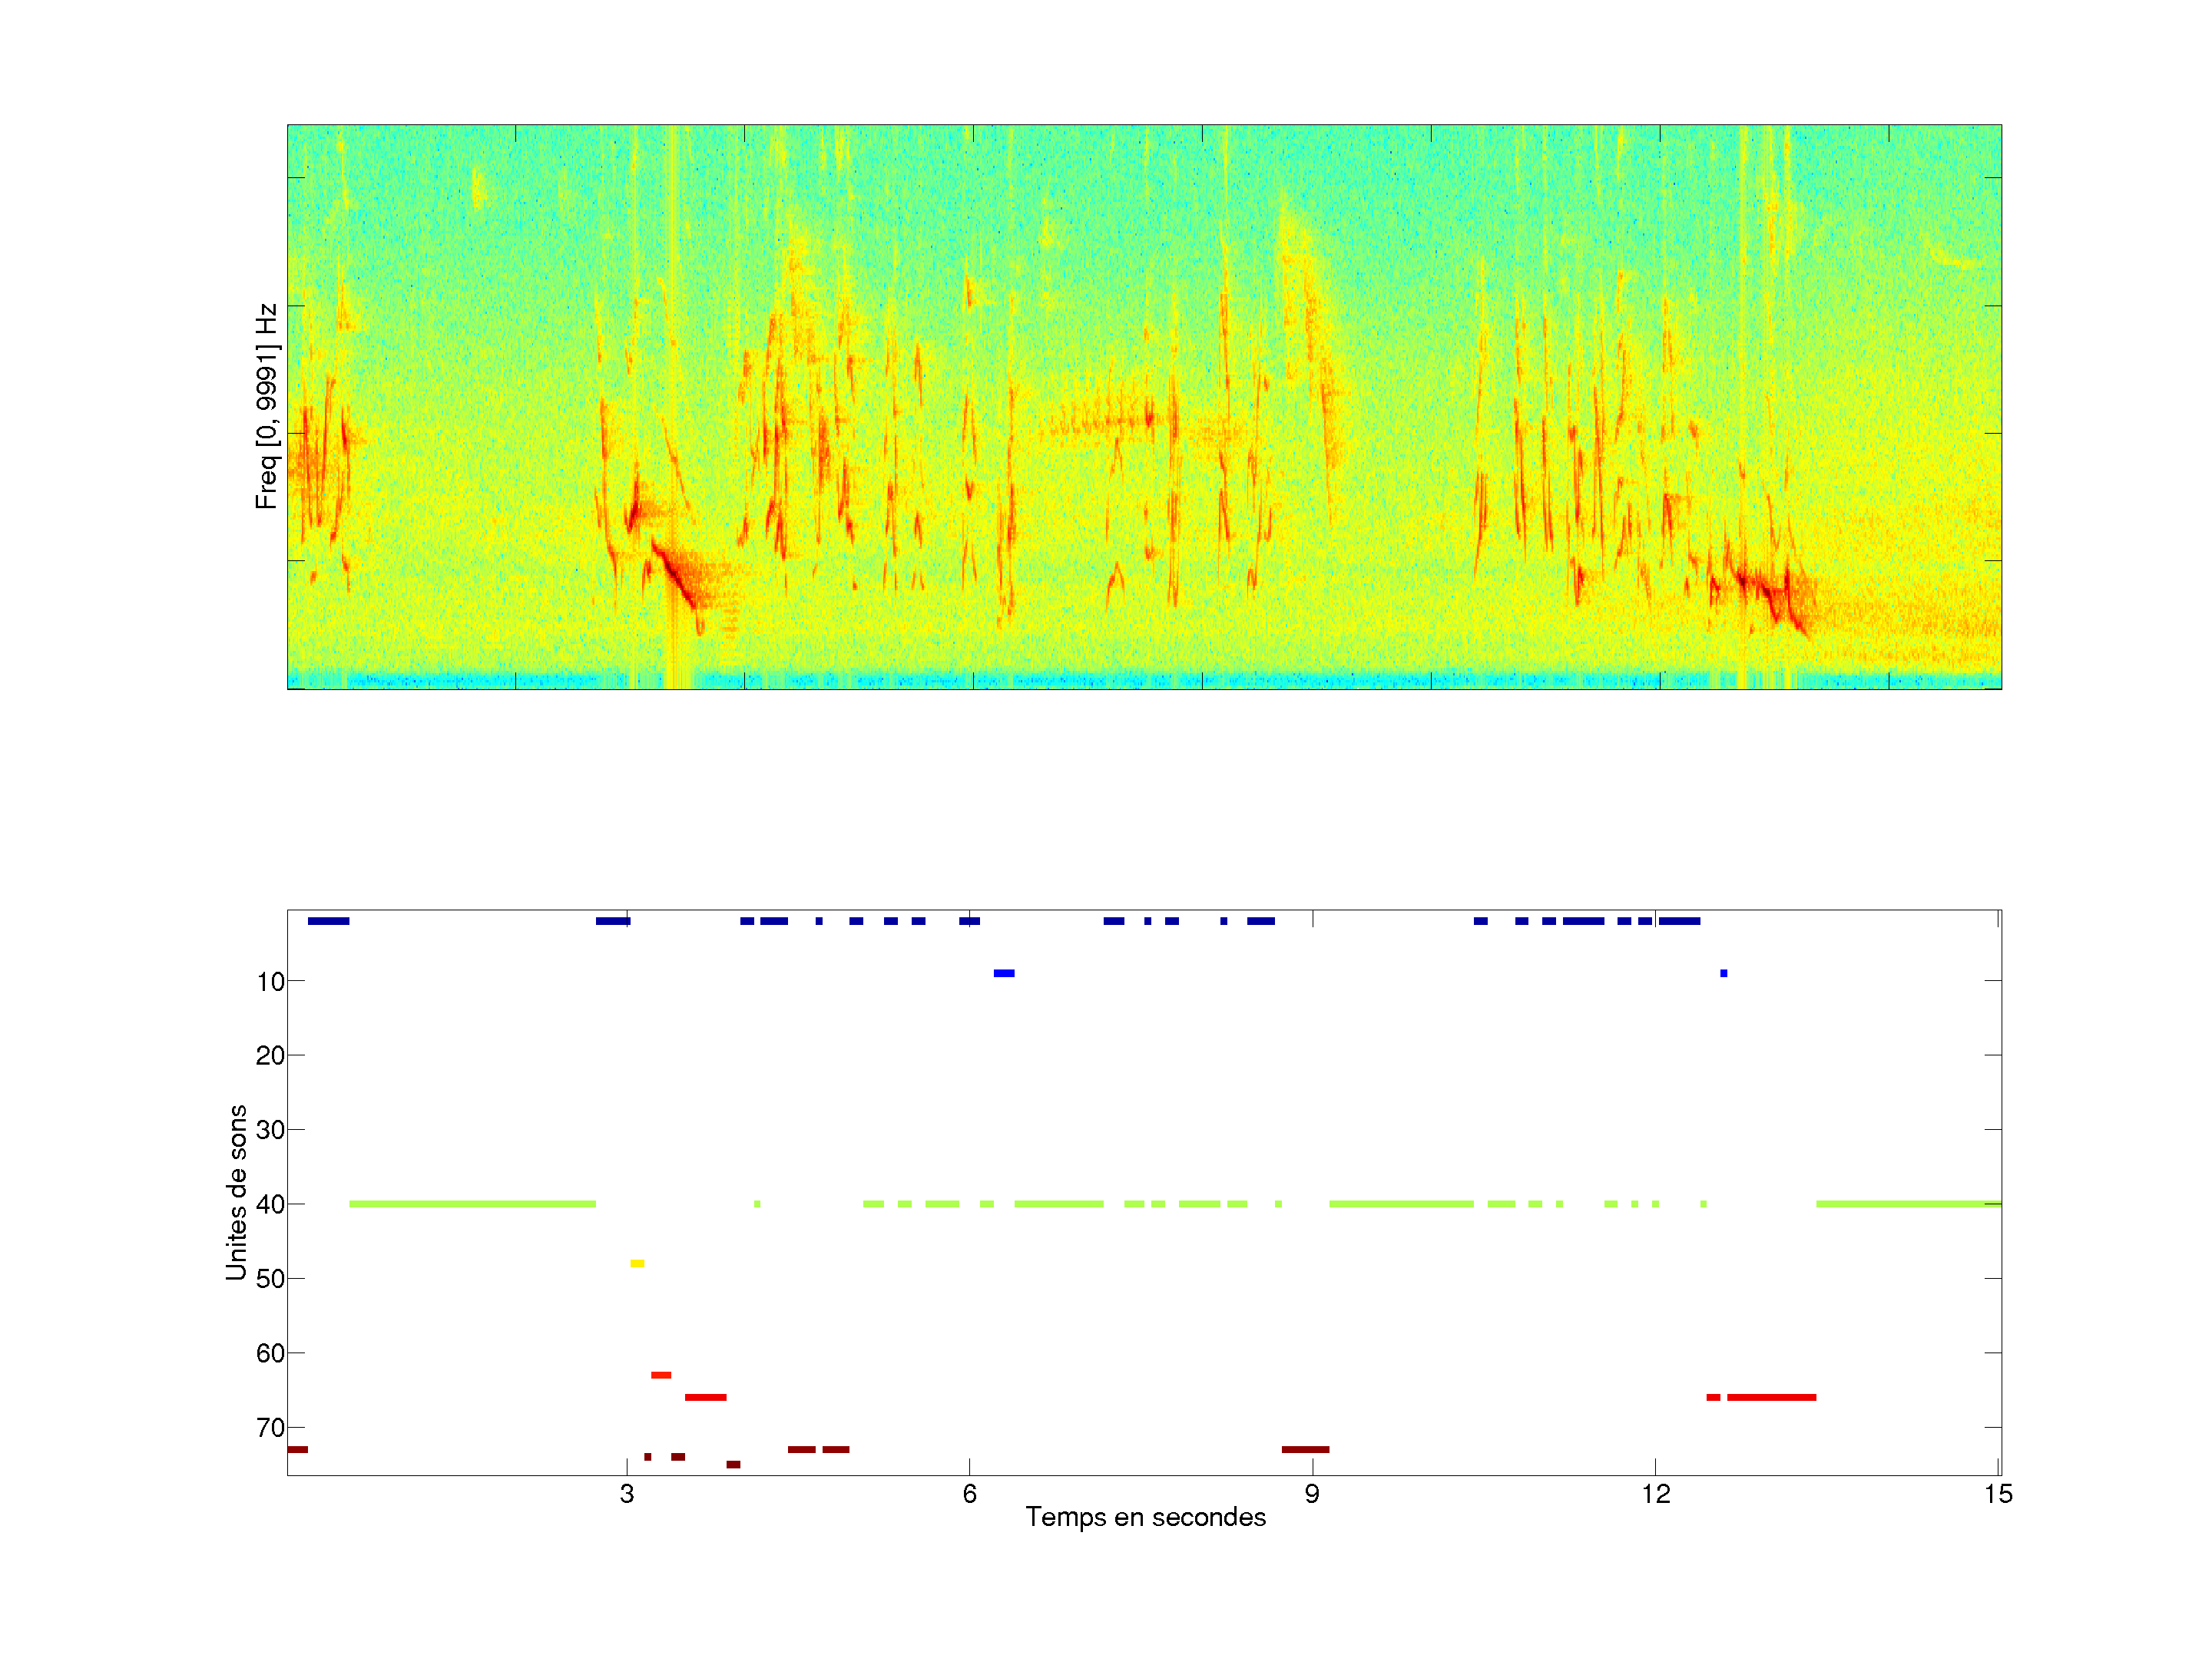The width and height of the screenshot is (2212, 1658).
Task: Click the lowest dark red segment near 4 seconds
Action: (733, 1464)
